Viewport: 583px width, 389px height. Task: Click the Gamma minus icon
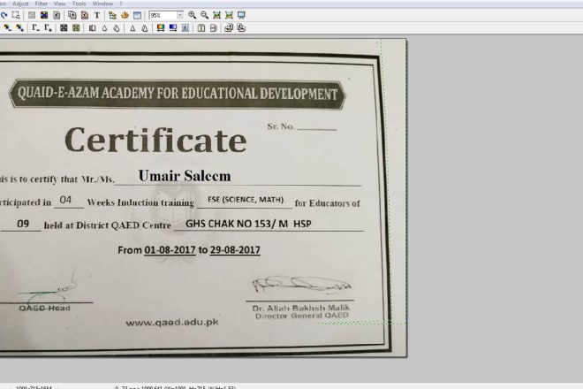click(35, 28)
